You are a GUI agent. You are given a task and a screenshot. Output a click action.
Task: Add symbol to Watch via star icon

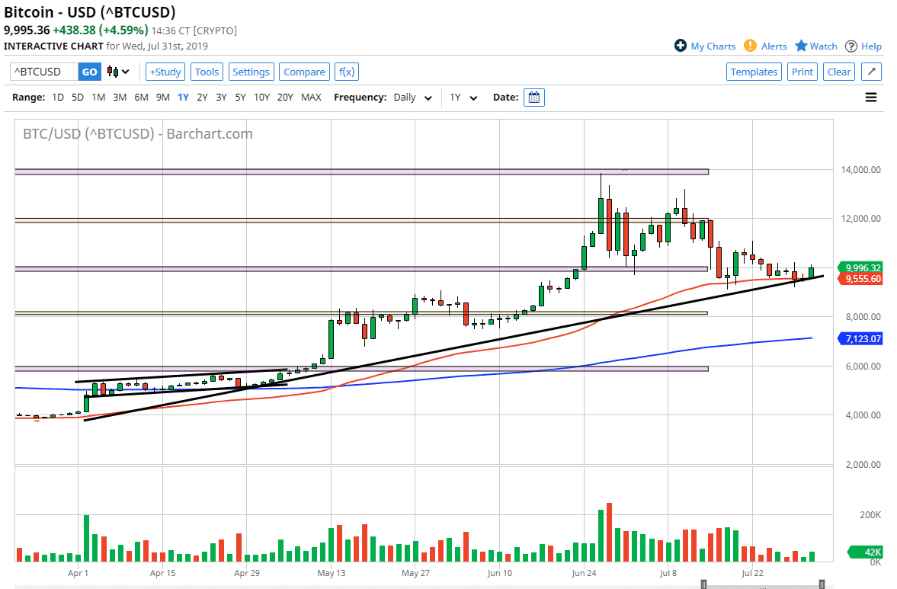802,46
